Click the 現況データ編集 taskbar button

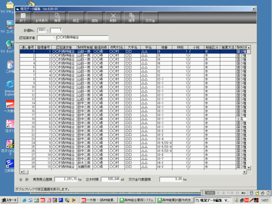pos(213,200)
